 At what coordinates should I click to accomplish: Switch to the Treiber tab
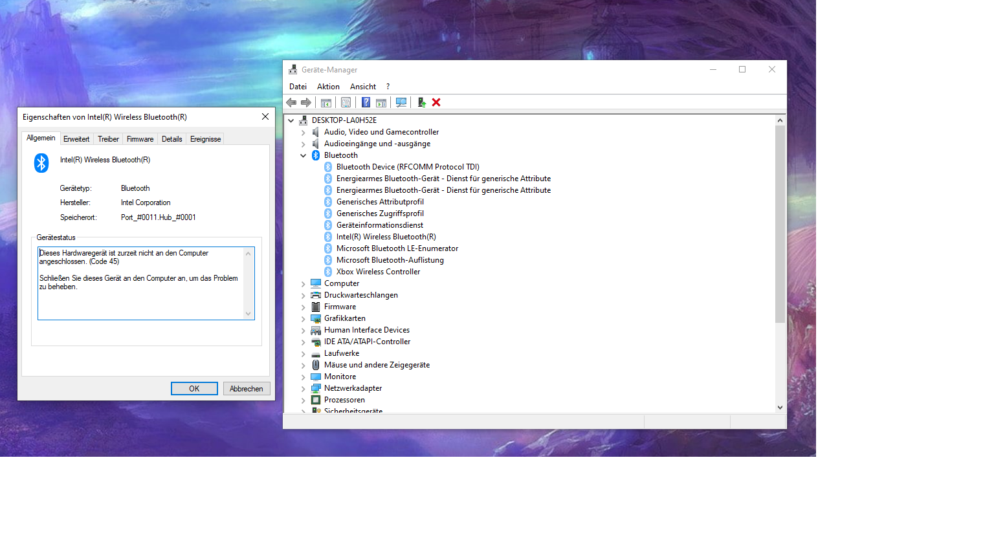[x=108, y=139]
